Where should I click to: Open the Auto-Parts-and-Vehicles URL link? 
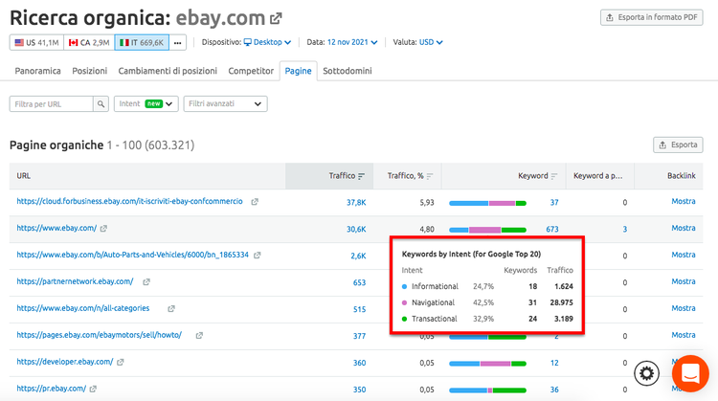coord(133,255)
